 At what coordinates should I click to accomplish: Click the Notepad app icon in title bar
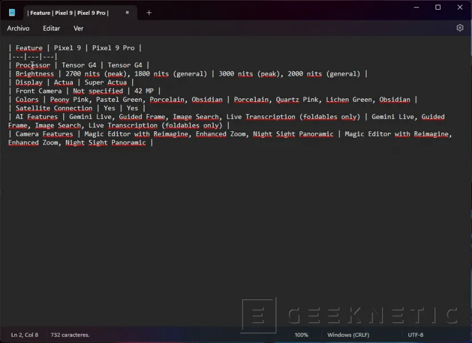pyautogui.click(x=12, y=13)
